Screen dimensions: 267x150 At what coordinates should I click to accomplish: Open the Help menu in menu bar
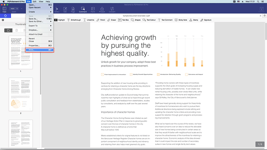(x=48, y=2)
